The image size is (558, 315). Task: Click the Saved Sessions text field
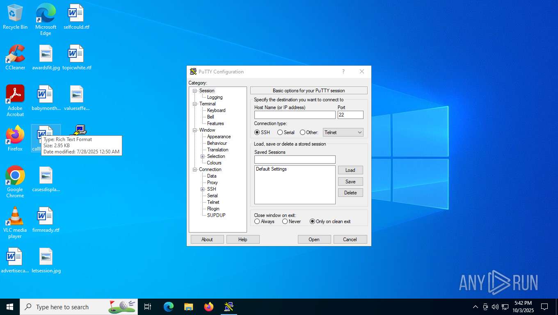(295, 160)
